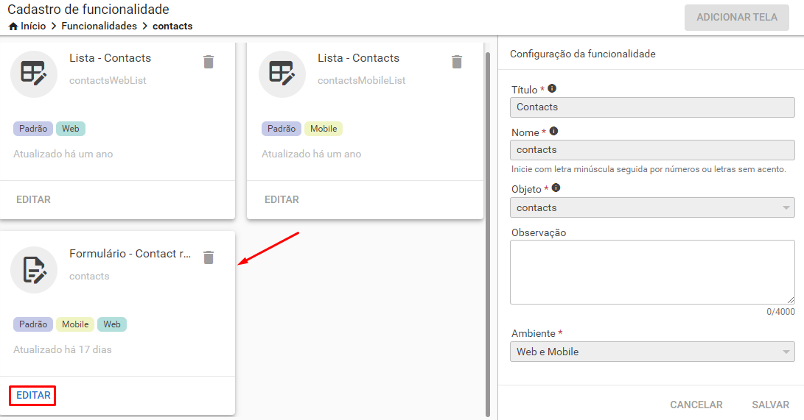
Task: Click Padrão tag on contactsWebList card
Action: (33, 129)
